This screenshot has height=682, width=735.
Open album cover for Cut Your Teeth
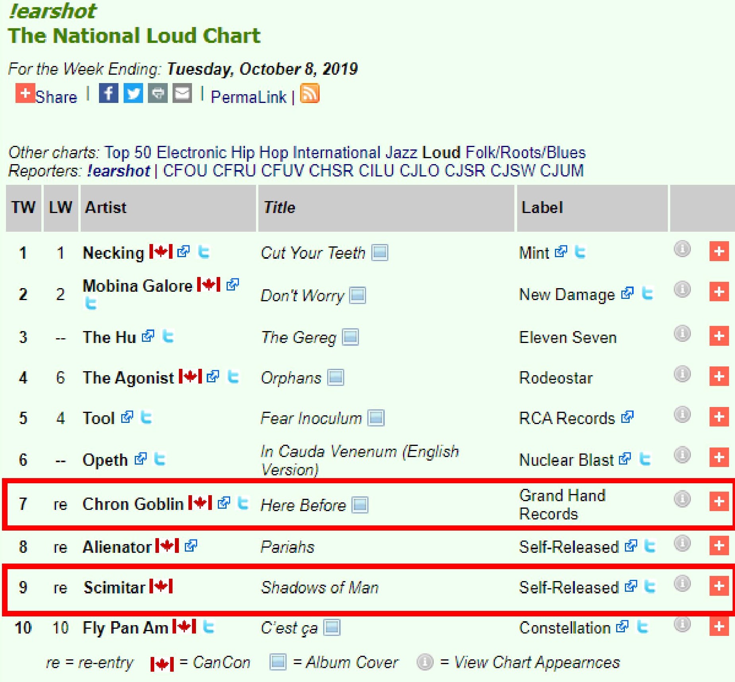(x=380, y=252)
